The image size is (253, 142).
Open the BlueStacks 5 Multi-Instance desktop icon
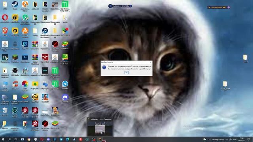click(x=65, y=59)
